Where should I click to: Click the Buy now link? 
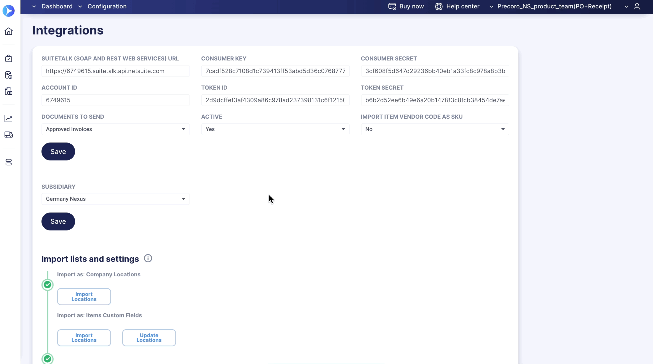(x=411, y=6)
